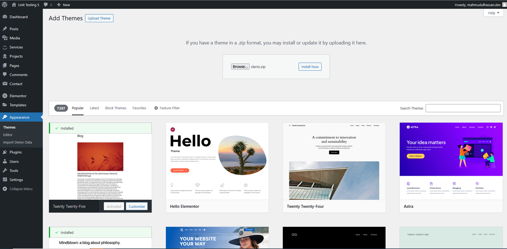The height and width of the screenshot is (249, 507).
Task: Click the Feature Filter gear icon
Action: click(x=156, y=108)
